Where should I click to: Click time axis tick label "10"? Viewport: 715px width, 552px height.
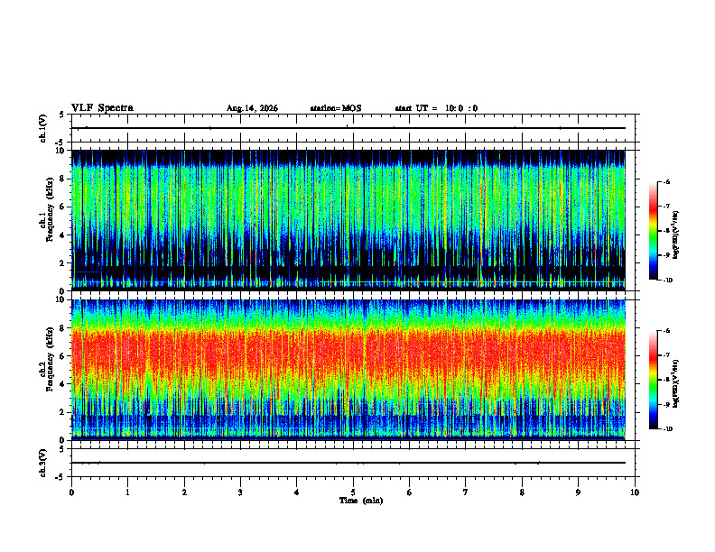(635, 492)
